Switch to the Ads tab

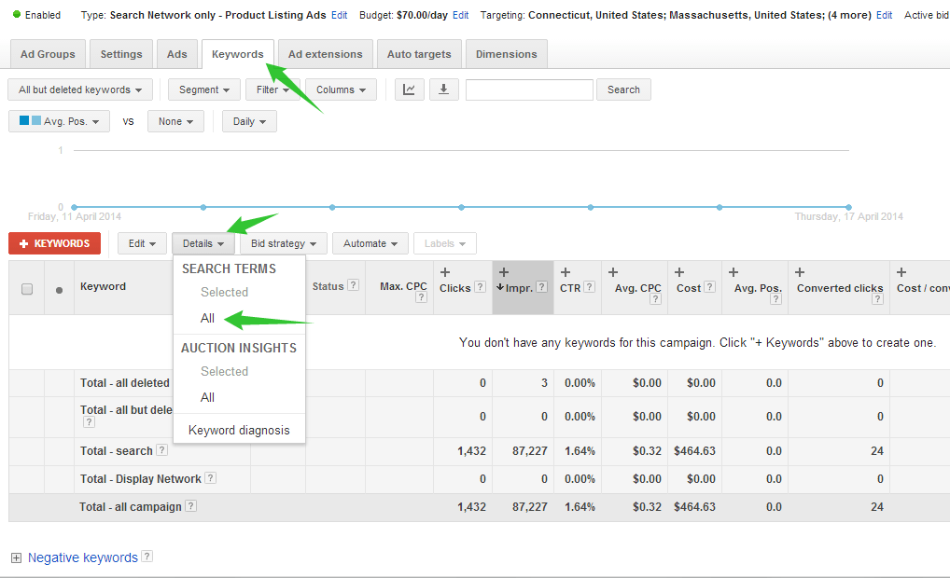point(177,54)
